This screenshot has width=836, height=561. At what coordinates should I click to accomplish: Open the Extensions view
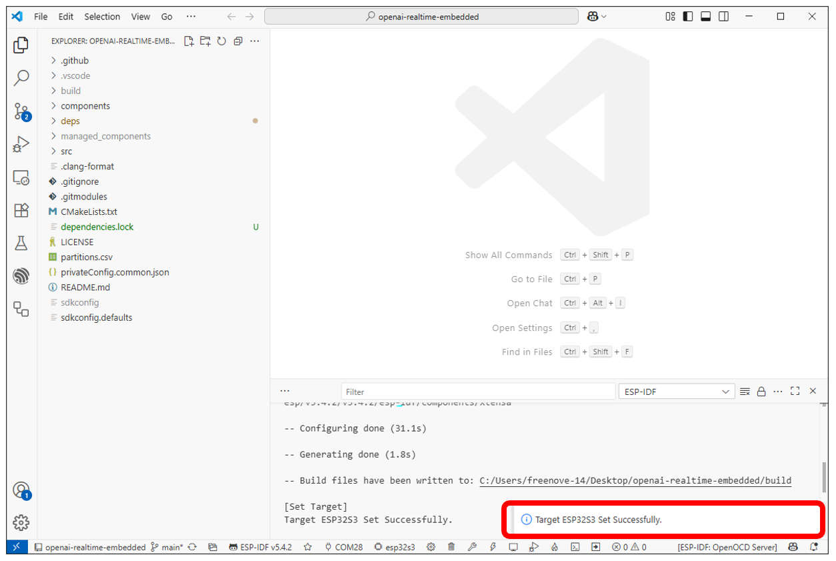tap(21, 210)
